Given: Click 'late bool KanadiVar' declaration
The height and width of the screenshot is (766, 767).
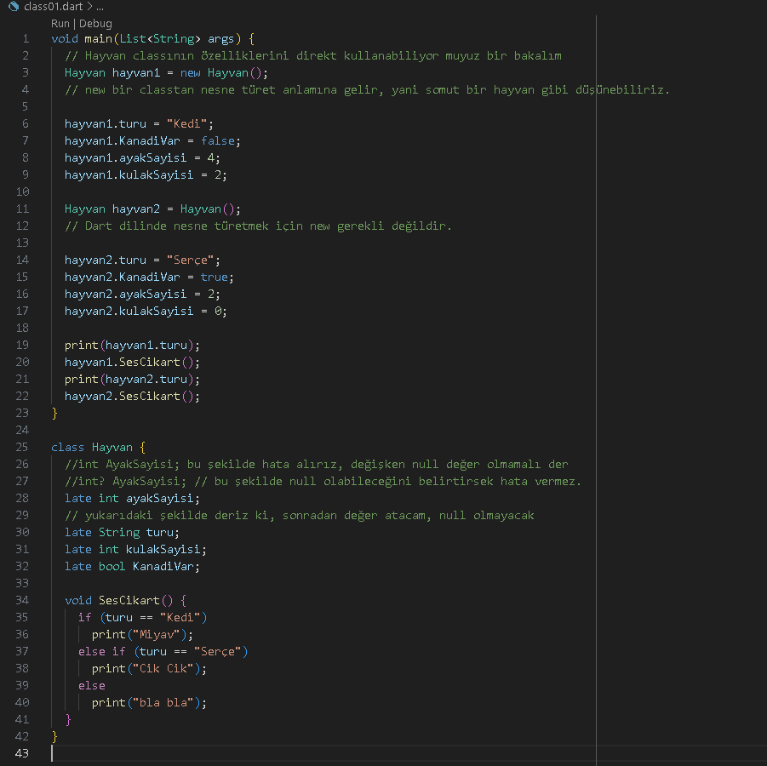Looking at the screenshot, I should pos(132,567).
